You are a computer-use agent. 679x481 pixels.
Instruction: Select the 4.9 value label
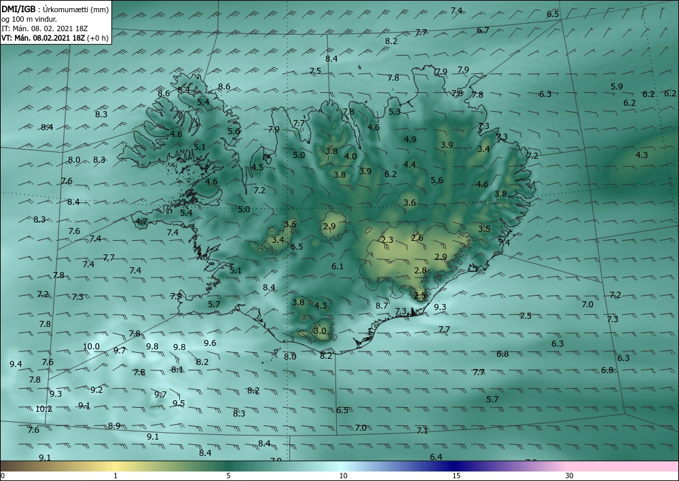(x=409, y=139)
